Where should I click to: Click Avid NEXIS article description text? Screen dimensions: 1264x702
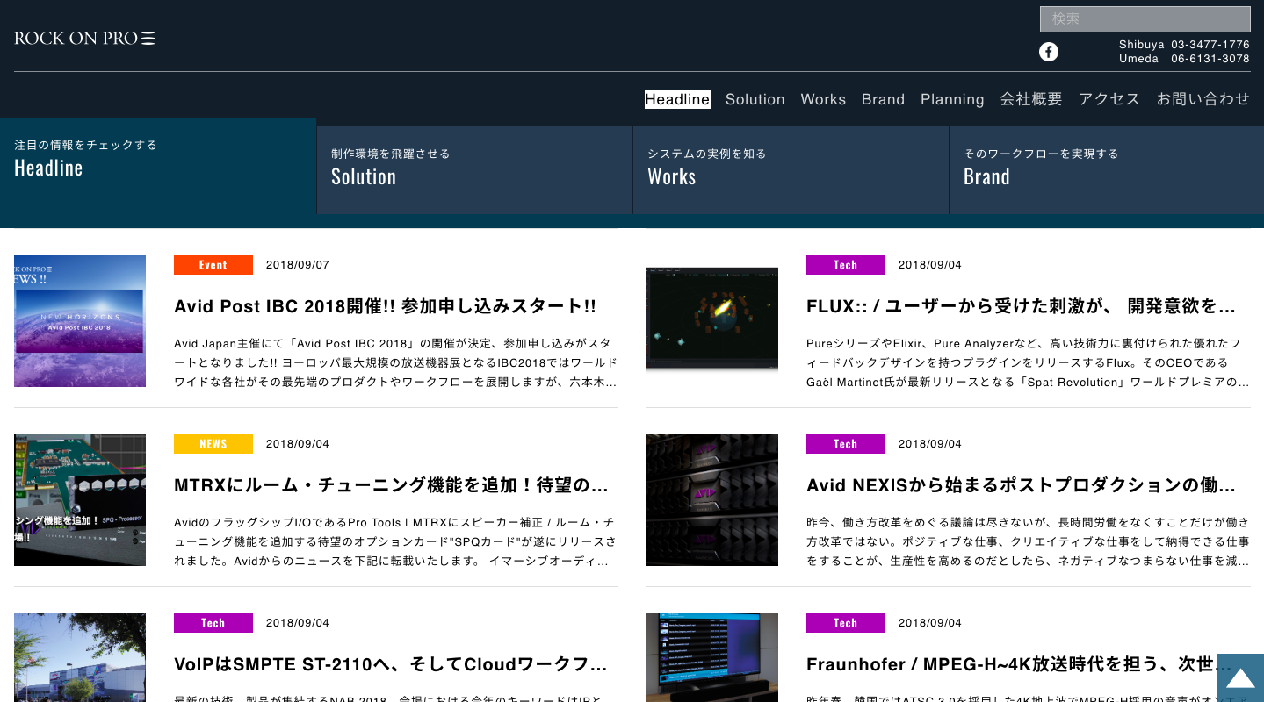tap(1028, 541)
